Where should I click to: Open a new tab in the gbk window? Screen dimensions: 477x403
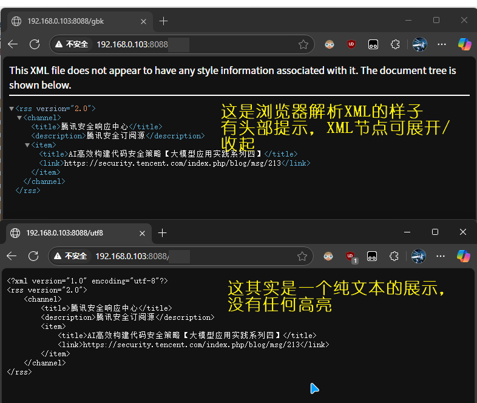tap(163, 21)
